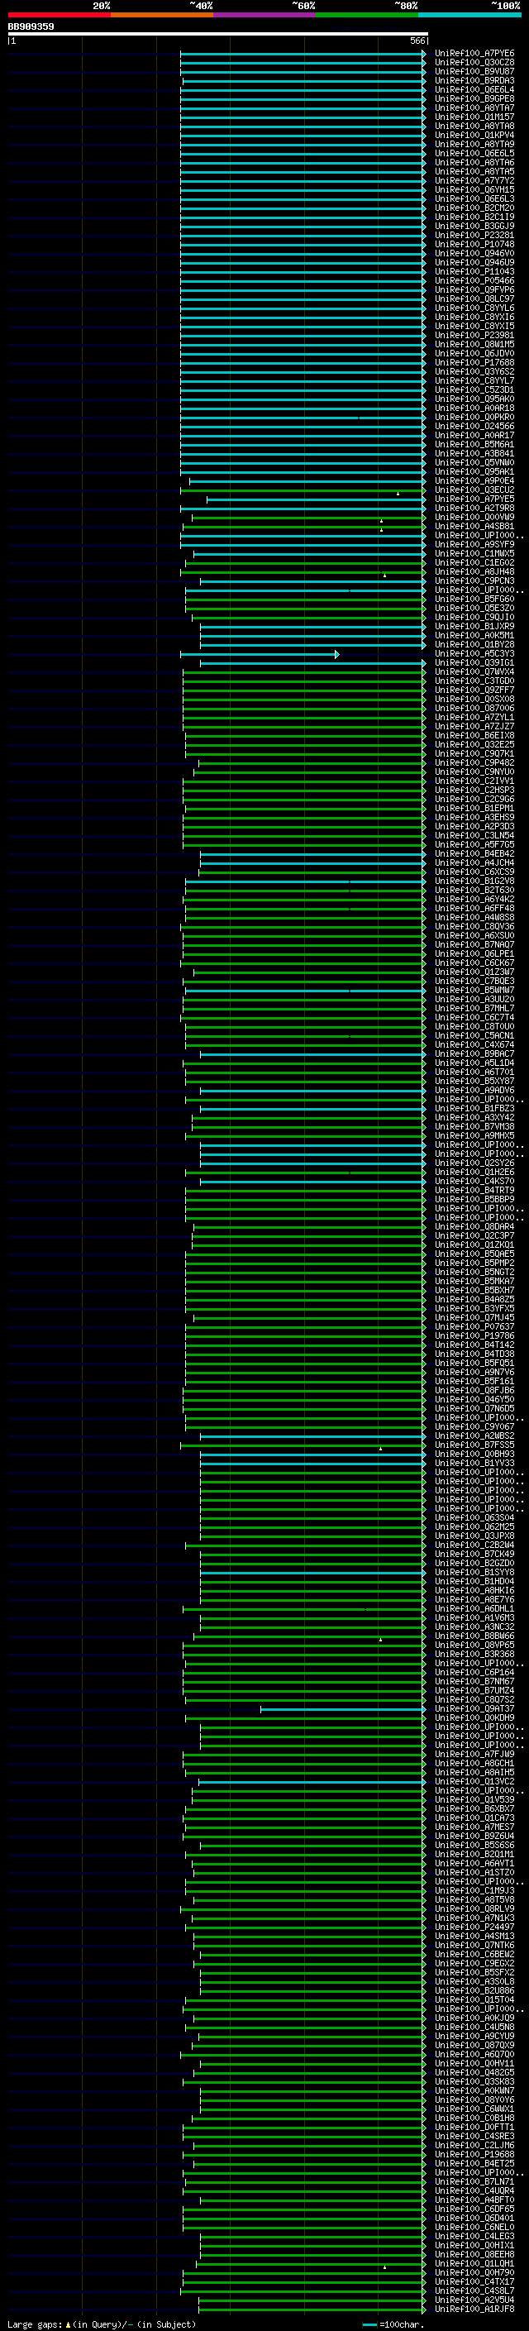Screen dimensions: 529x2331
Task: Open hit UniRef100_Q6E6L4
Action: pos(474,89)
